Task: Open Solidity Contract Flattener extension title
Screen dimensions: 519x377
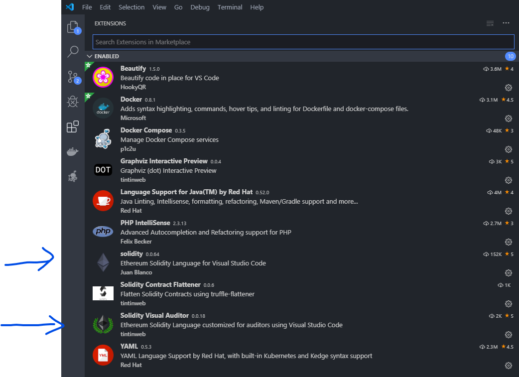Action: point(160,285)
